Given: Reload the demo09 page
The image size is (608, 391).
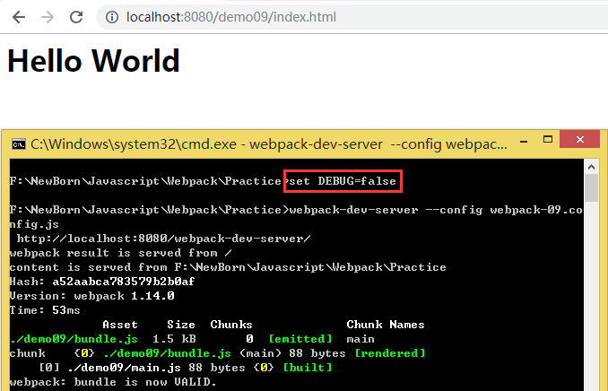Looking at the screenshot, I should tap(76, 17).
